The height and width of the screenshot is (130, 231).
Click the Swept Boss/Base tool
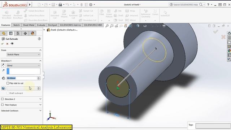(x=34, y=11)
